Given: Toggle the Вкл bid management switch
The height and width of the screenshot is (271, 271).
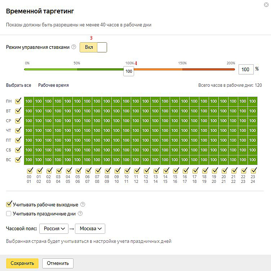Looking at the screenshot, I should (x=93, y=47).
